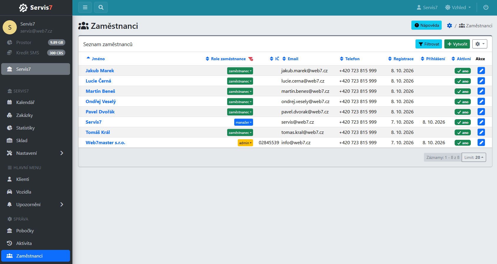Open role dropdown for Lucie Černá
The width and height of the screenshot is (497, 264).
coord(240,81)
